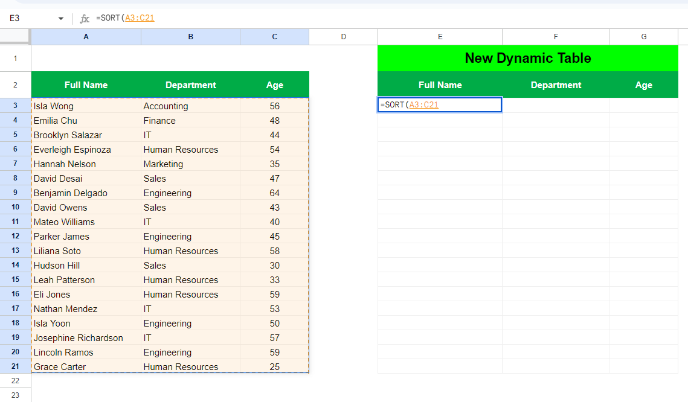Click Sales in David Desai's row
Image resolution: width=688 pixels, height=402 pixels.
[x=190, y=179]
